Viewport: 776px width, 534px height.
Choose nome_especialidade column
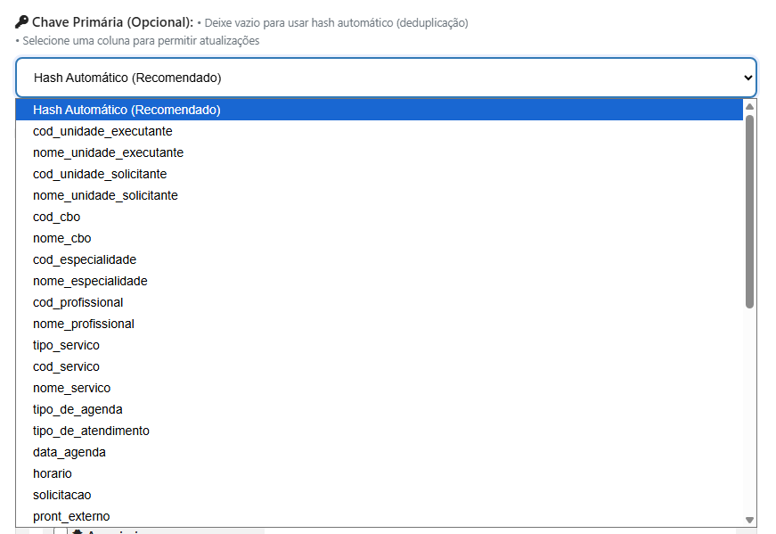(x=90, y=281)
